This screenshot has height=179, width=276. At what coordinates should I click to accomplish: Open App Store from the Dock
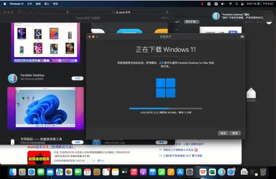[x=180, y=172]
